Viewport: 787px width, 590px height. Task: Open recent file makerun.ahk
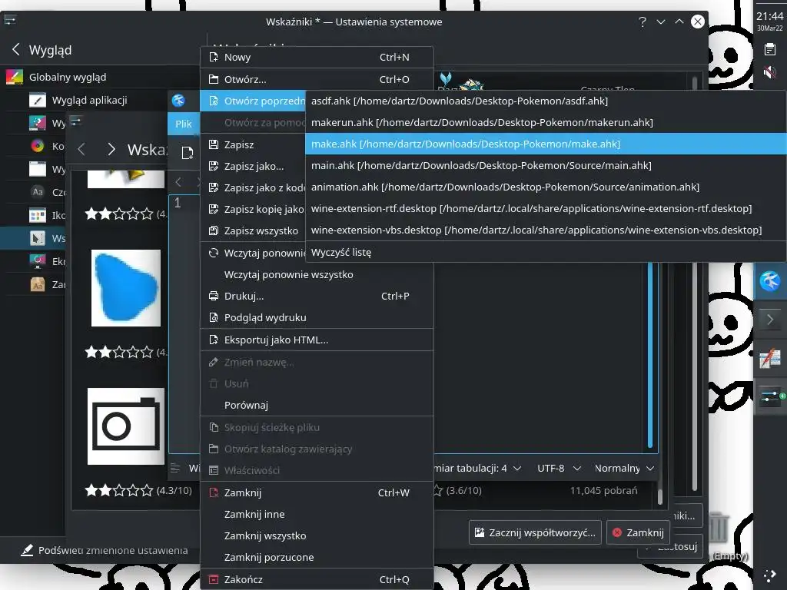(546, 122)
